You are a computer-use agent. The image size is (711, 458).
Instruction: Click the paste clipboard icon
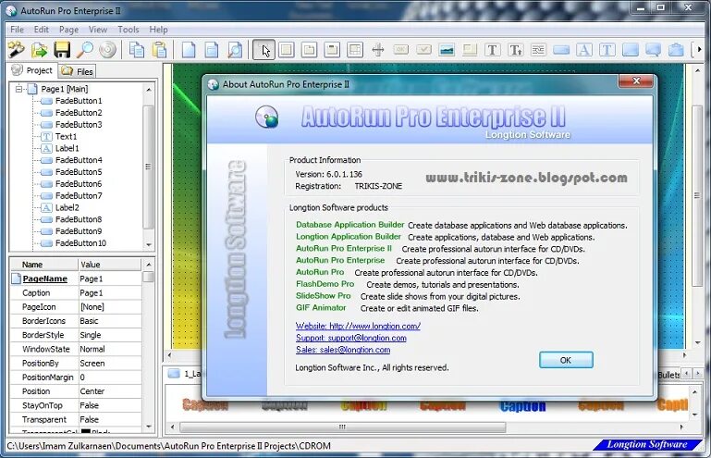point(159,49)
